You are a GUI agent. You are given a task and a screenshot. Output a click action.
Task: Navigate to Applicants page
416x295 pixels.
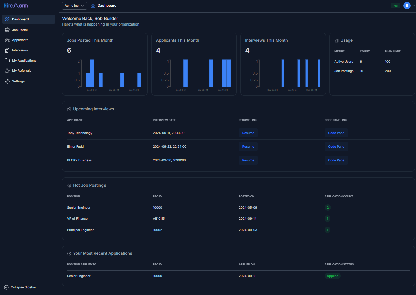[29, 40]
